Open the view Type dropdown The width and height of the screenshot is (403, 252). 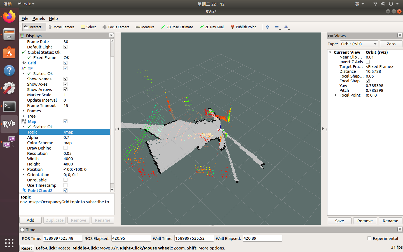(x=359, y=44)
